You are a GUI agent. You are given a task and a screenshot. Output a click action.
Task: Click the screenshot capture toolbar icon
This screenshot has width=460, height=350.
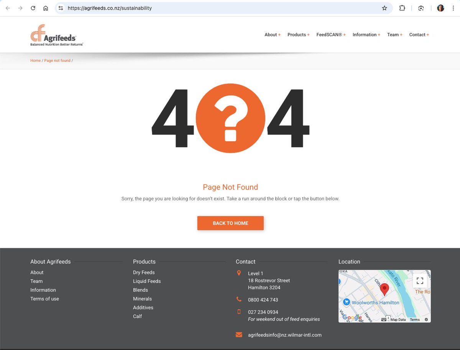[421, 8]
